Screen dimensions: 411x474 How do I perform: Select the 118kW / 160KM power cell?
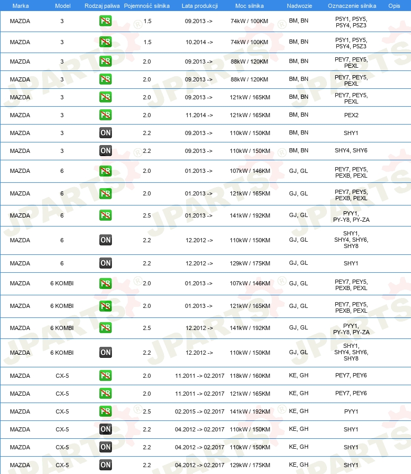(250, 376)
